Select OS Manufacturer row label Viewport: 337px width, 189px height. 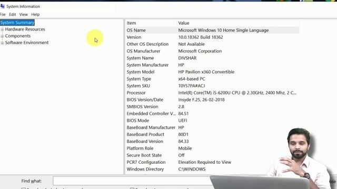coord(143,51)
